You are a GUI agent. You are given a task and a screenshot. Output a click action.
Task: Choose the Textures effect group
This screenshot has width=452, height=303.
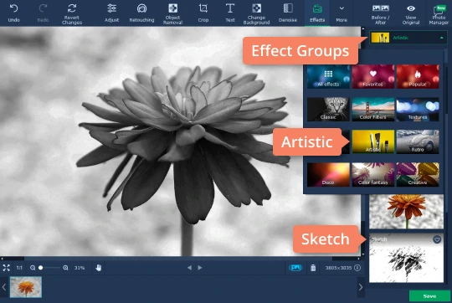click(418, 109)
